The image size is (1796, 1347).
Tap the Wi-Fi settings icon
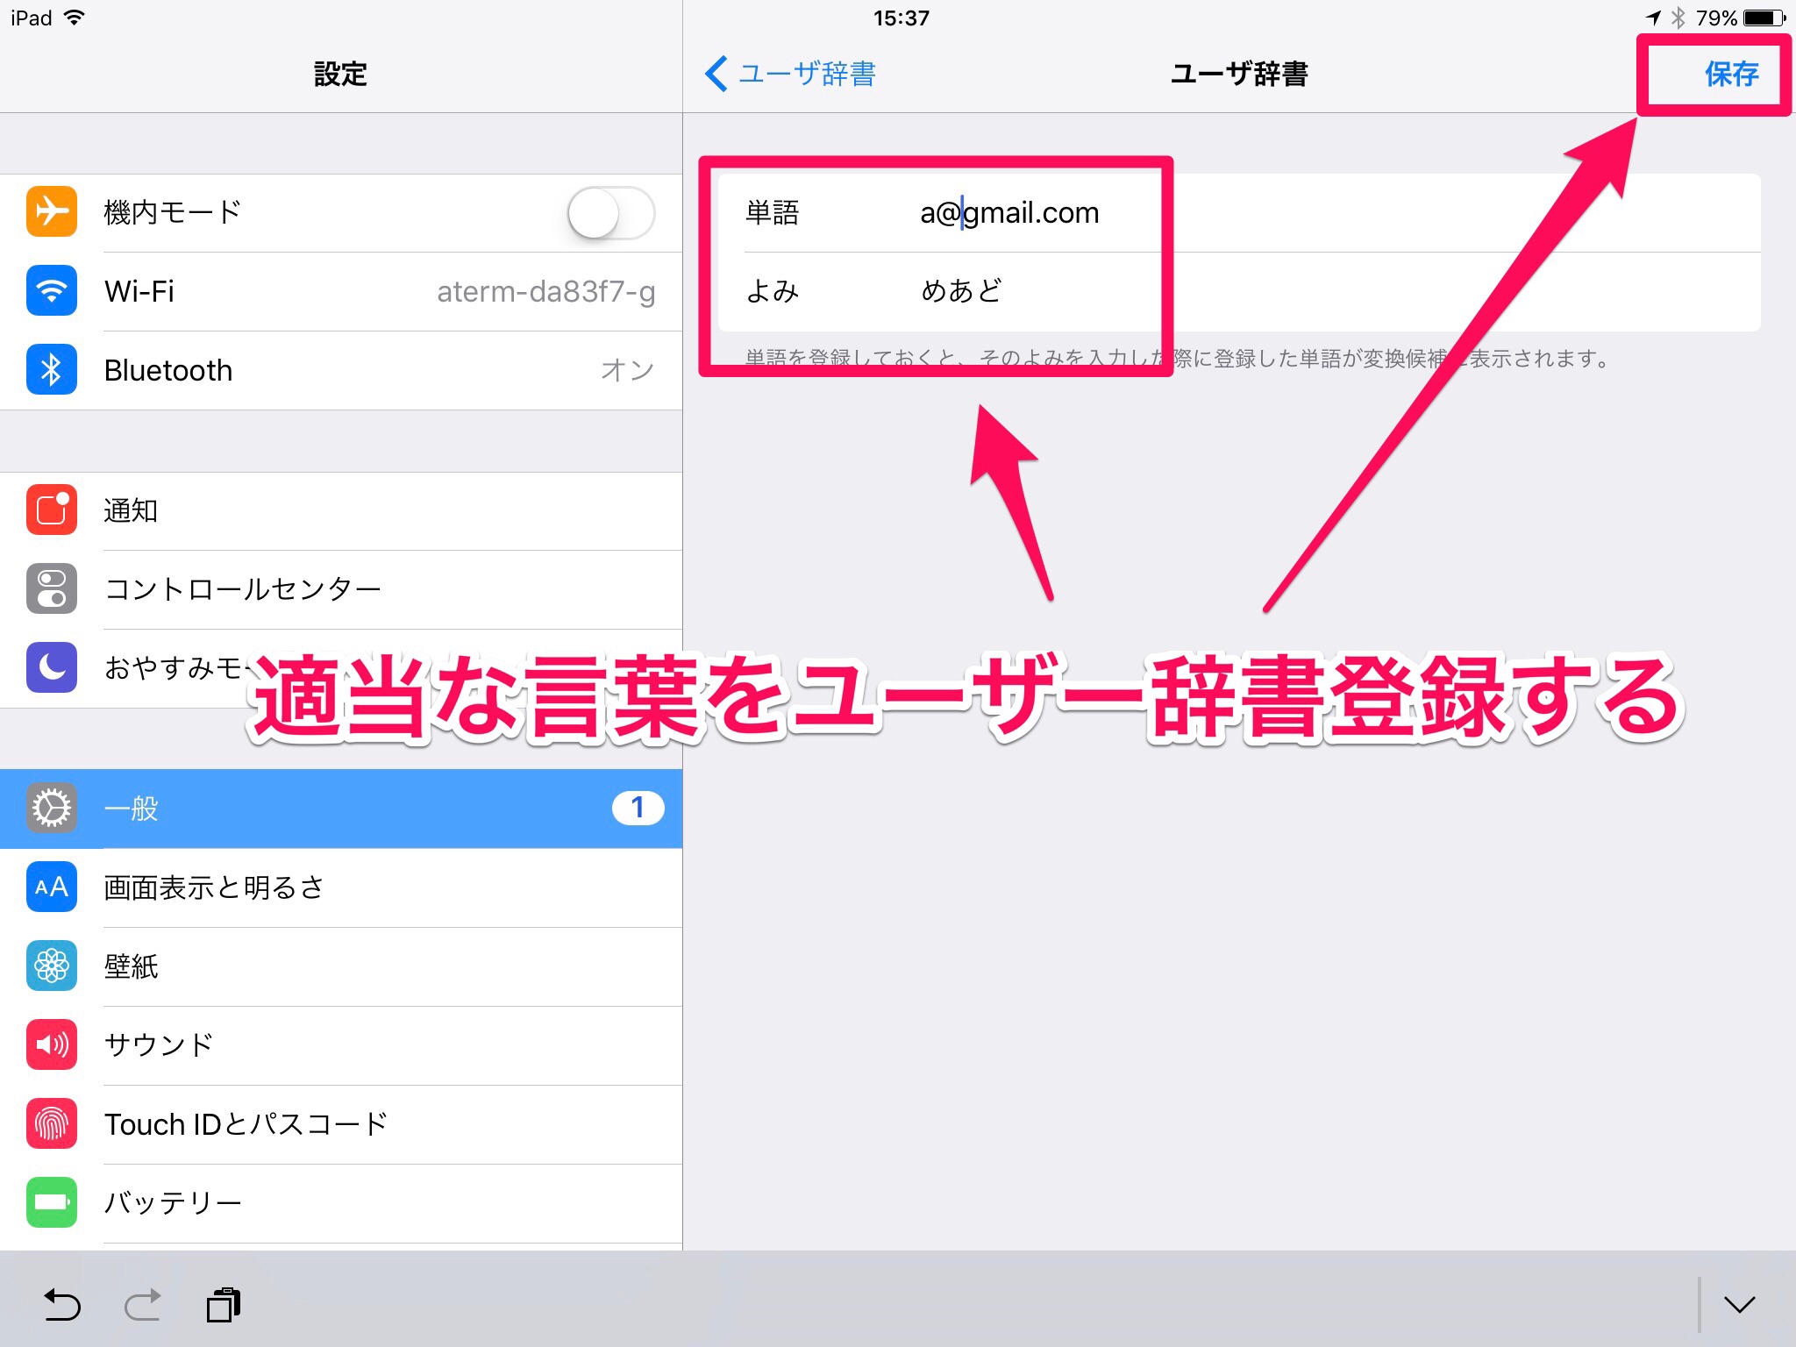pos(52,290)
